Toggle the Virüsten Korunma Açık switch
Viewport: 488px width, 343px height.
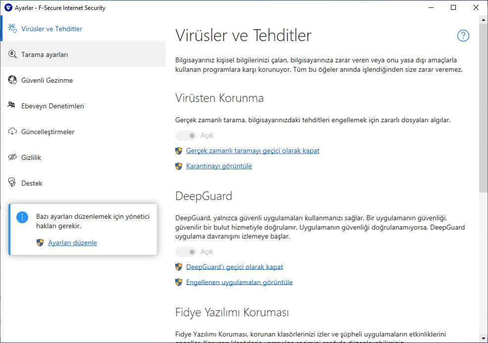(186, 136)
